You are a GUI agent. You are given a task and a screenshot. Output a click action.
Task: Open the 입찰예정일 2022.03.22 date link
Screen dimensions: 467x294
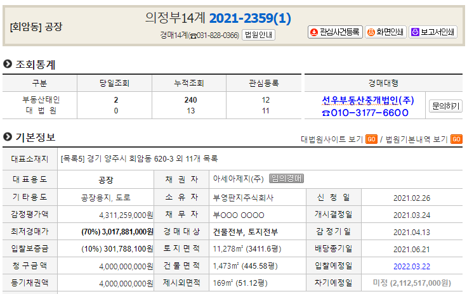pos(412,266)
